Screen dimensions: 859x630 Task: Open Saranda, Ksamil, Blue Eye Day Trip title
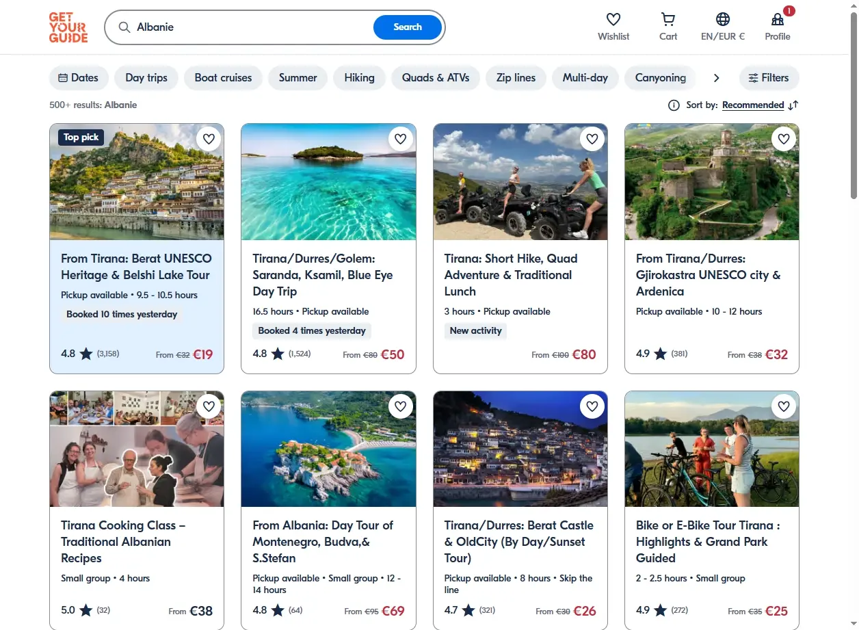point(323,275)
